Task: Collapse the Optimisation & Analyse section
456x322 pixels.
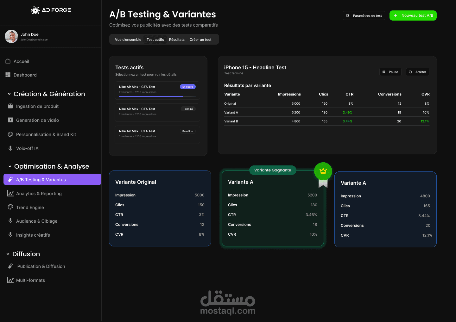Action: click(9, 166)
